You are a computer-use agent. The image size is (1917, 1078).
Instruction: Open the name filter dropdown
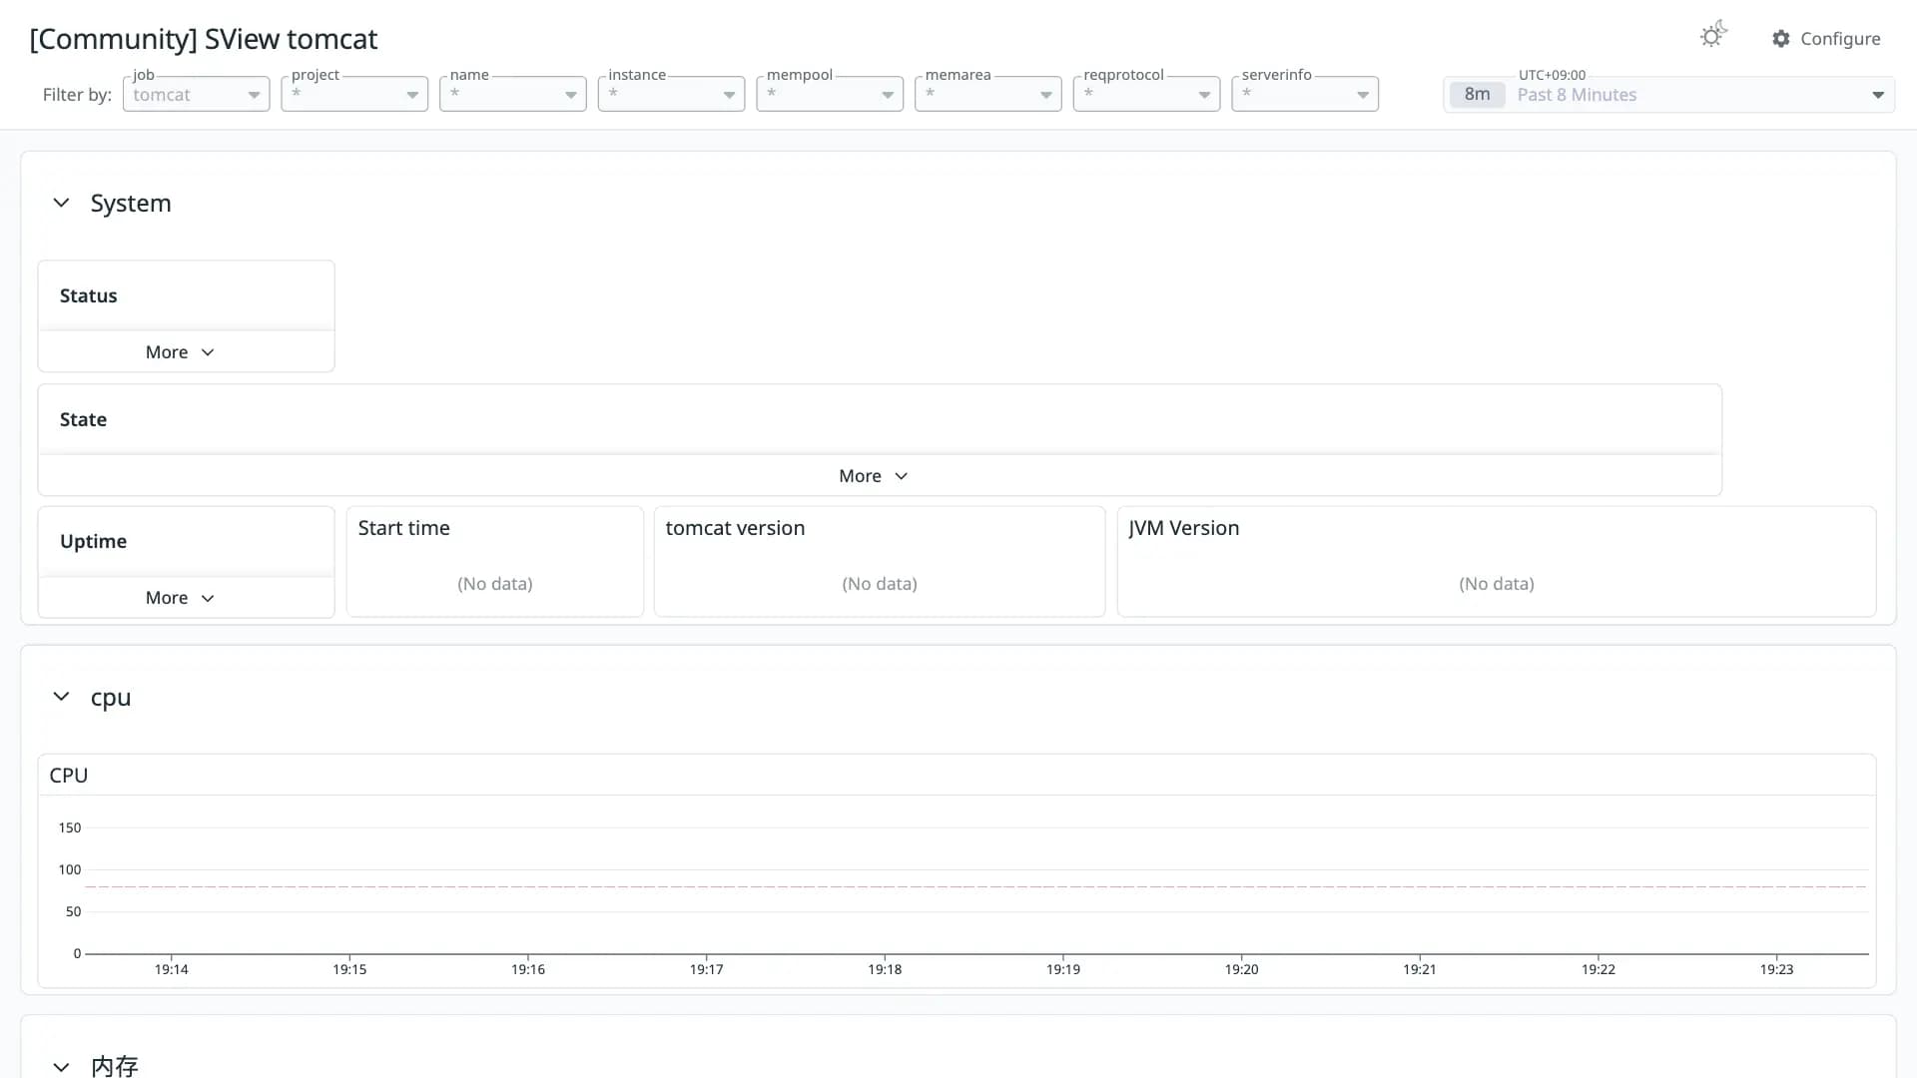coord(513,95)
